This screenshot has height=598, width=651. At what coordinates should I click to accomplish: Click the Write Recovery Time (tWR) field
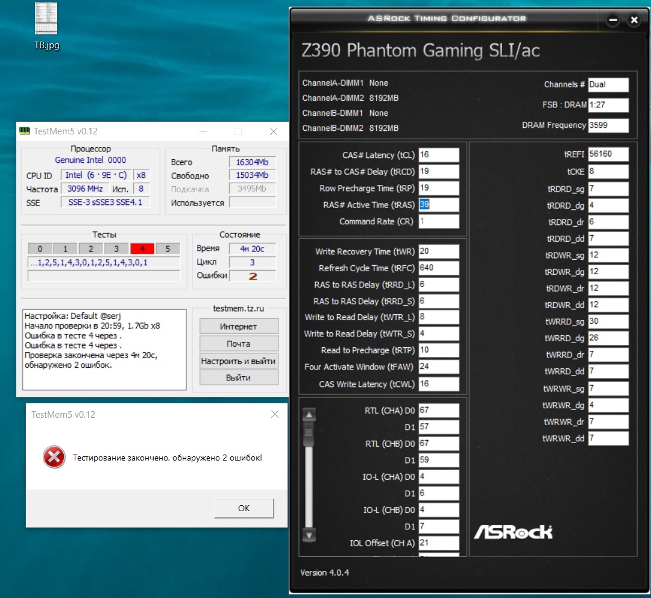[x=439, y=251]
